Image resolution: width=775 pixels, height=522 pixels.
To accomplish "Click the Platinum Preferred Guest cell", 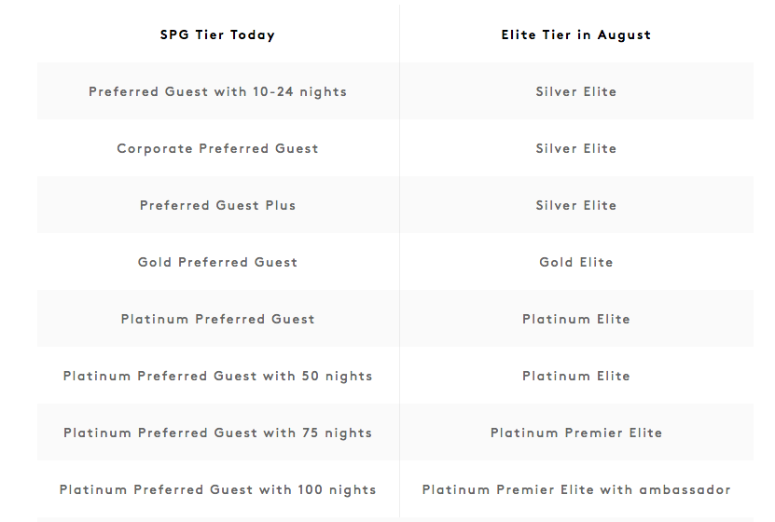I will (218, 319).
